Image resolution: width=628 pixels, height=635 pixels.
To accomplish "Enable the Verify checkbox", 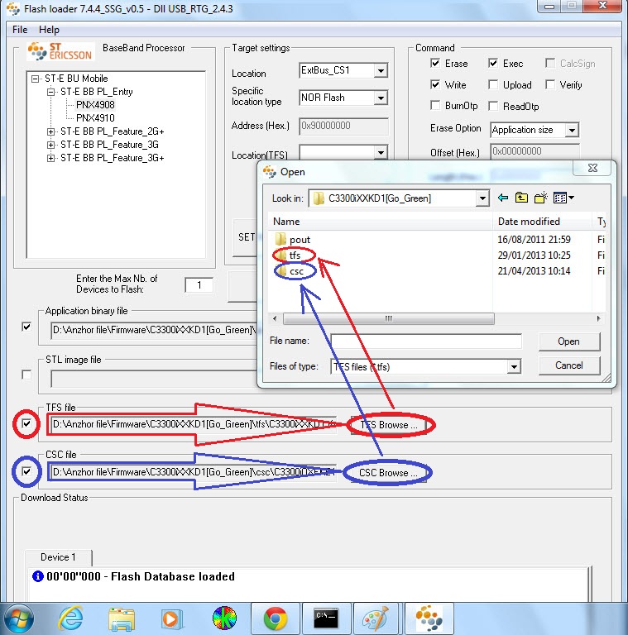I will (x=550, y=84).
